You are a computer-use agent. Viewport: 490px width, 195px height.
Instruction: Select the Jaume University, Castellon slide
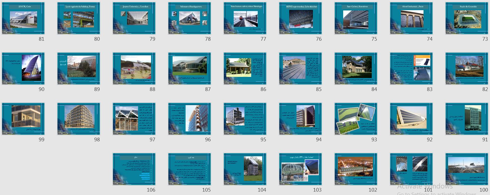pyautogui.click(x=134, y=18)
